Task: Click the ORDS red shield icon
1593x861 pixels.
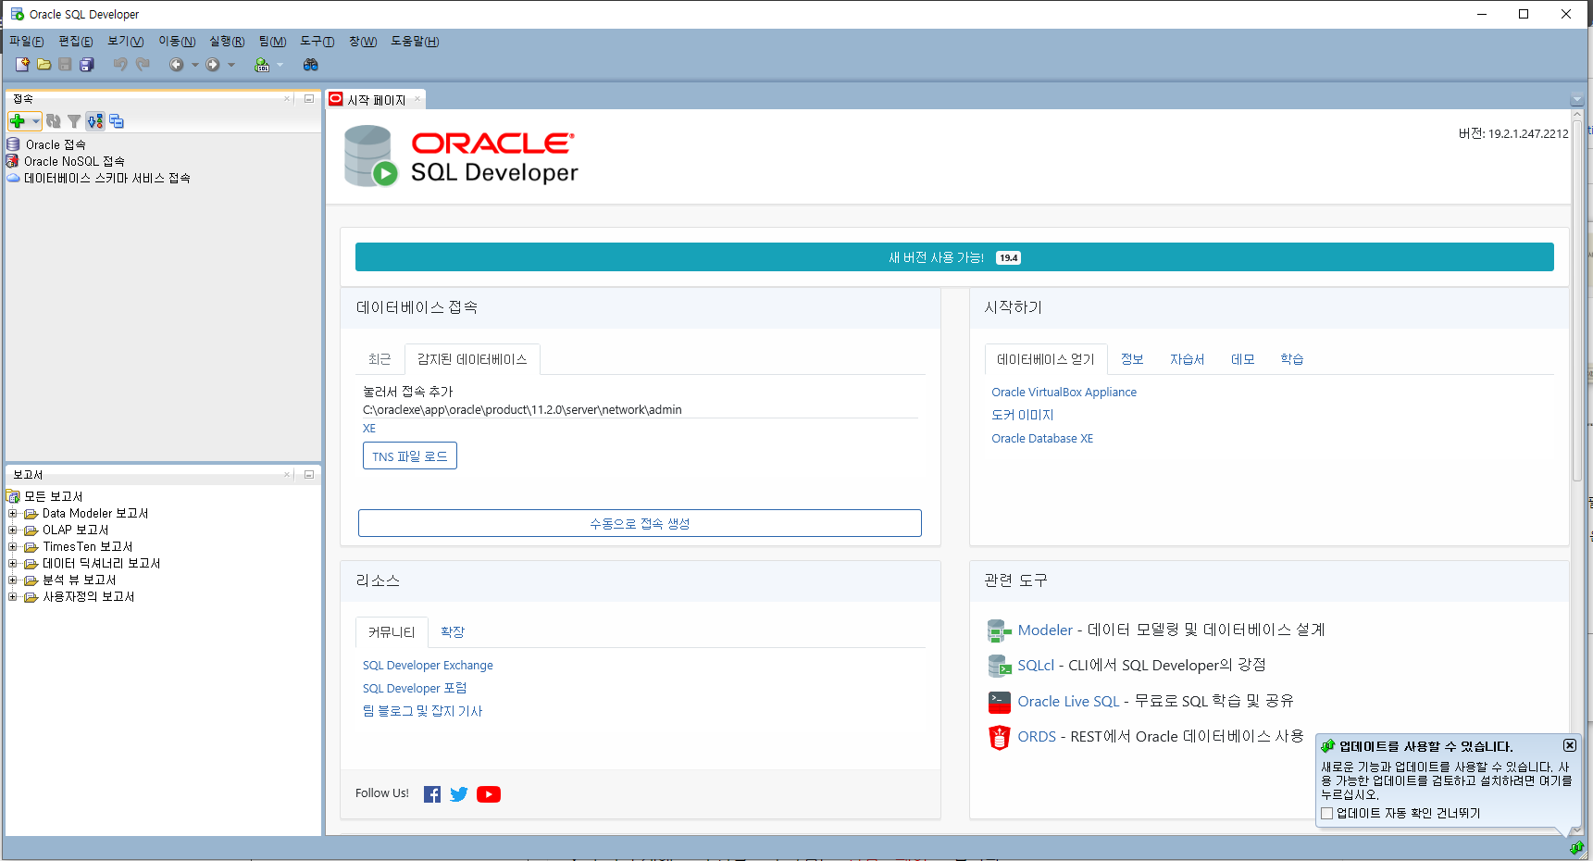Action: tap(1000, 737)
